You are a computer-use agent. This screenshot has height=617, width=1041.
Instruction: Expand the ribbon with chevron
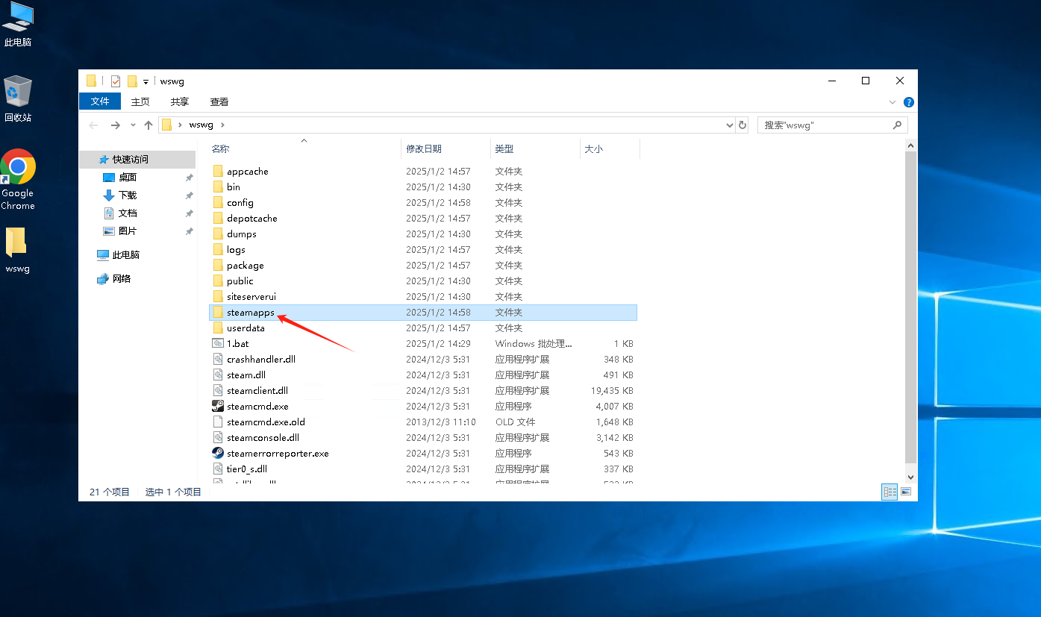(892, 102)
